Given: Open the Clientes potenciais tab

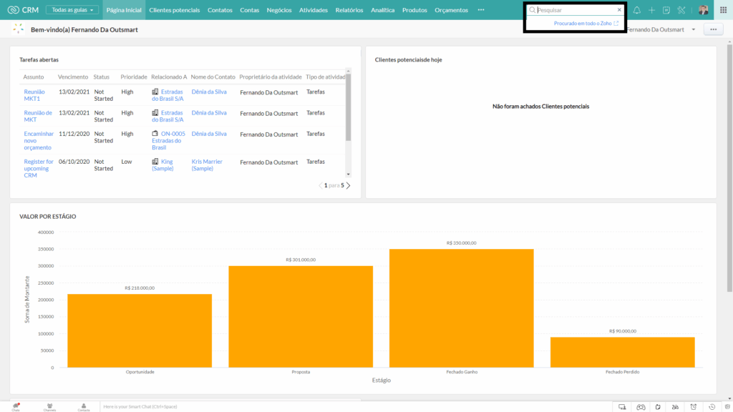Looking at the screenshot, I should point(175,10).
